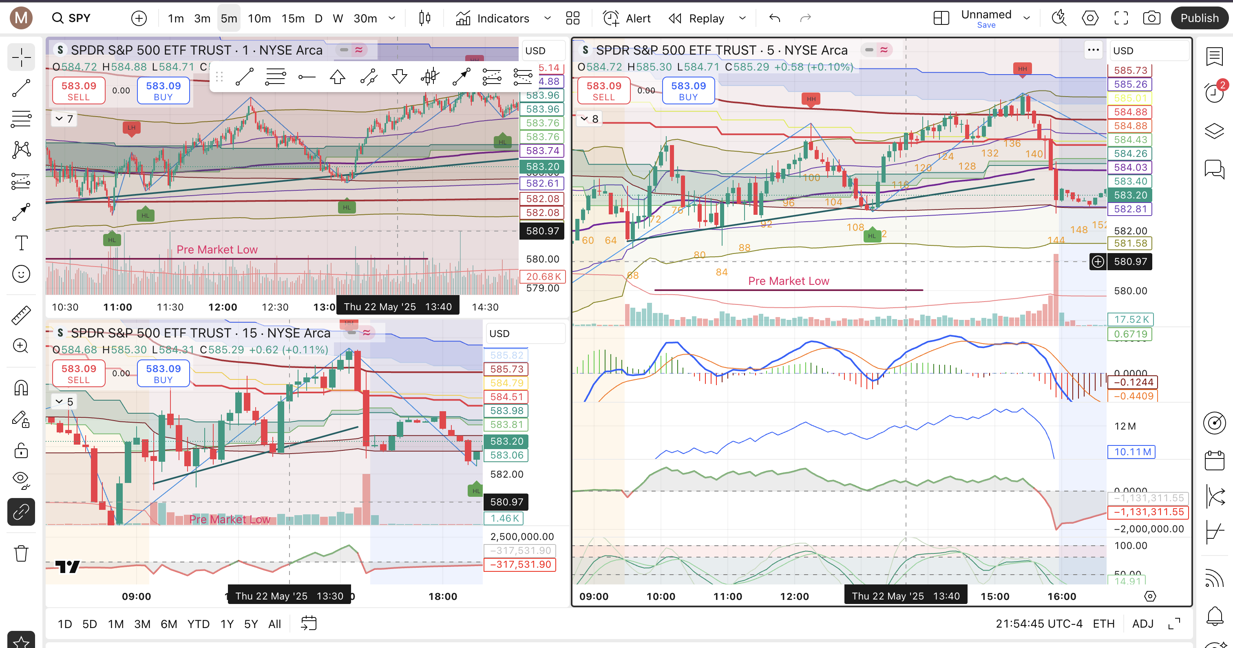This screenshot has height=648, width=1233.
Task: Open go-to-date calendar button
Action: [x=309, y=624]
